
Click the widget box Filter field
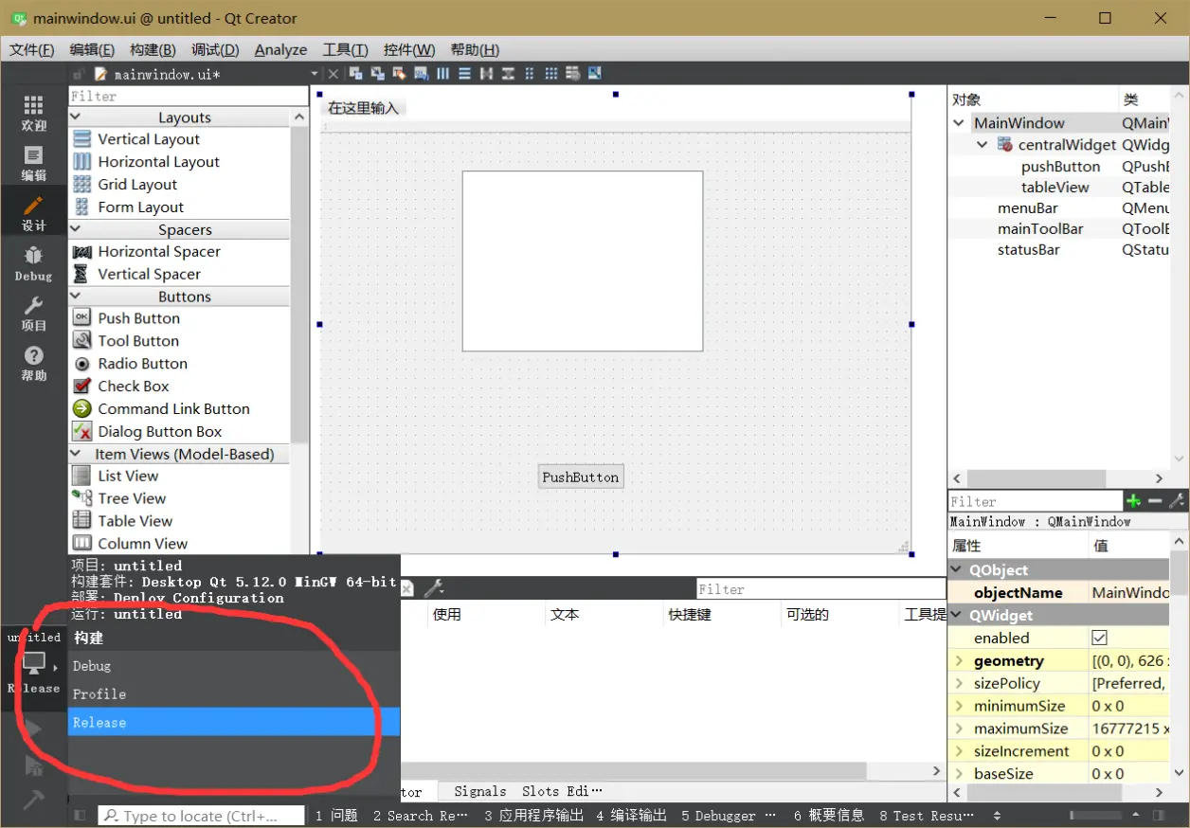189,97
